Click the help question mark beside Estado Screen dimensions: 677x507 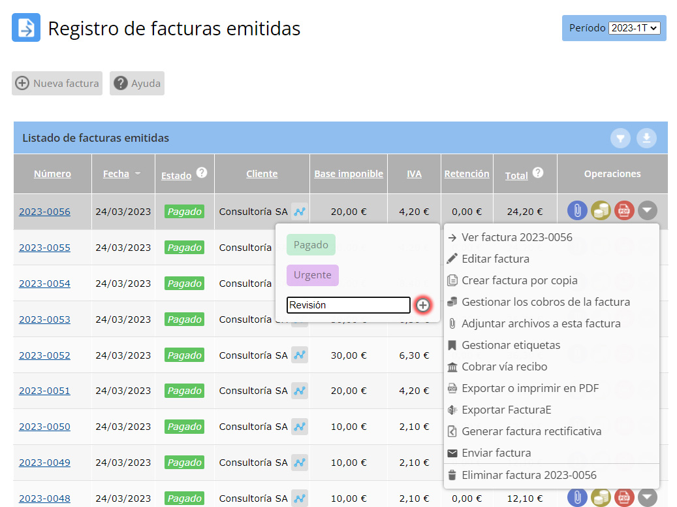(202, 172)
